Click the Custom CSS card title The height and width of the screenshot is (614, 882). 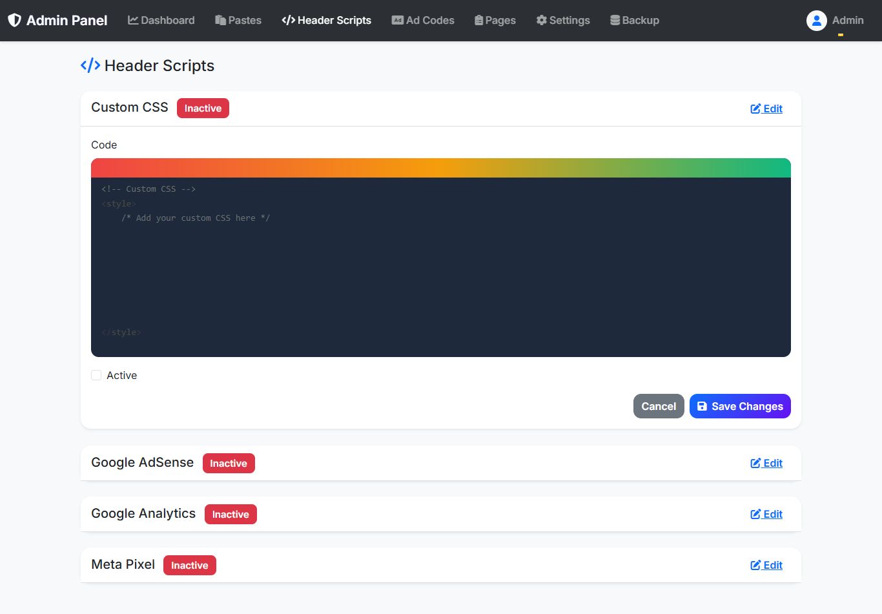click(130, 107)
